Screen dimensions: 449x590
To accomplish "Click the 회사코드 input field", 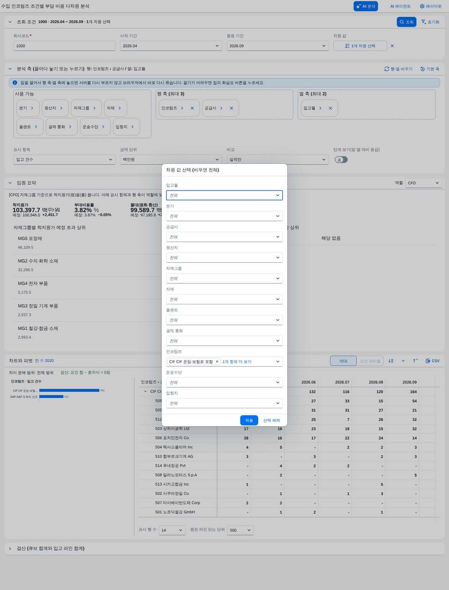I will point(65,46).
